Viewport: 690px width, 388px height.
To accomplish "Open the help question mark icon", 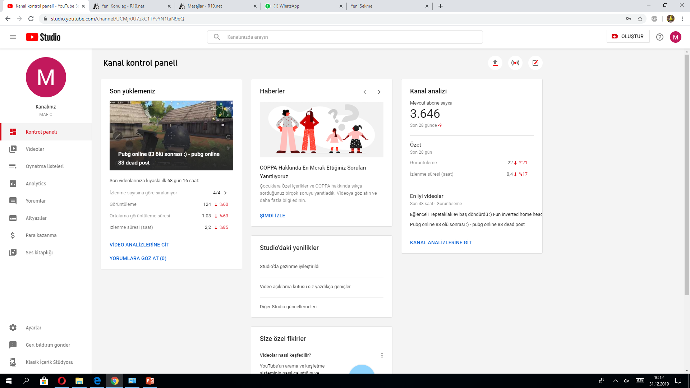I will [x=660, y=37].
